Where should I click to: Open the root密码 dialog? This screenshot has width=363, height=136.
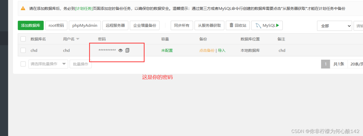(x=56, y=25)
